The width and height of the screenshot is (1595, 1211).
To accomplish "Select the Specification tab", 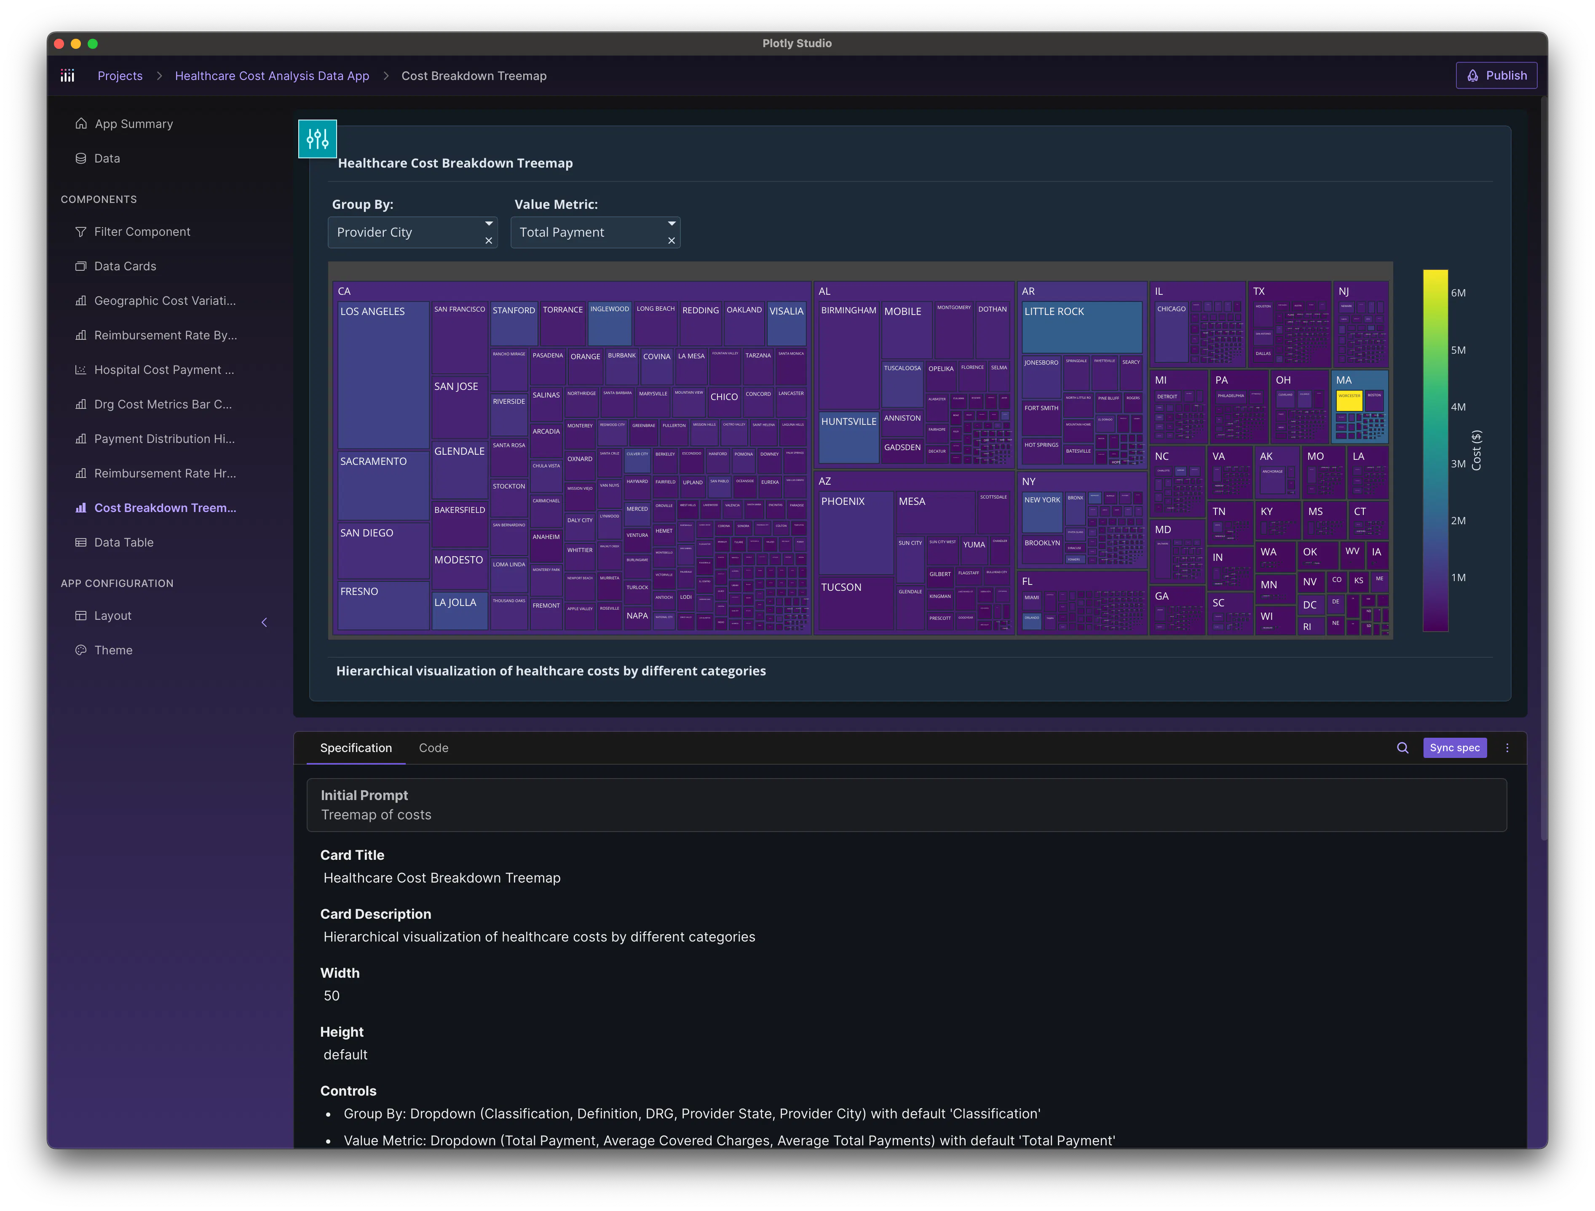I will click(x=356, y=748).
